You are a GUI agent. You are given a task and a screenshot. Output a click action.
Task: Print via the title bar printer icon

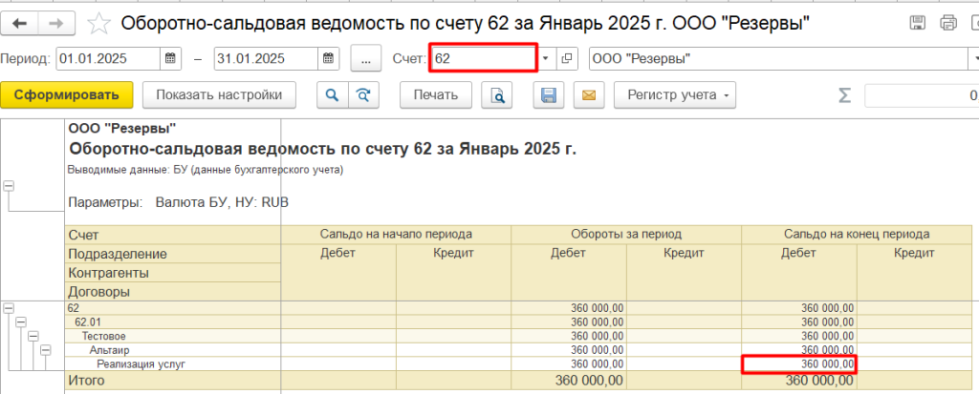947,22
